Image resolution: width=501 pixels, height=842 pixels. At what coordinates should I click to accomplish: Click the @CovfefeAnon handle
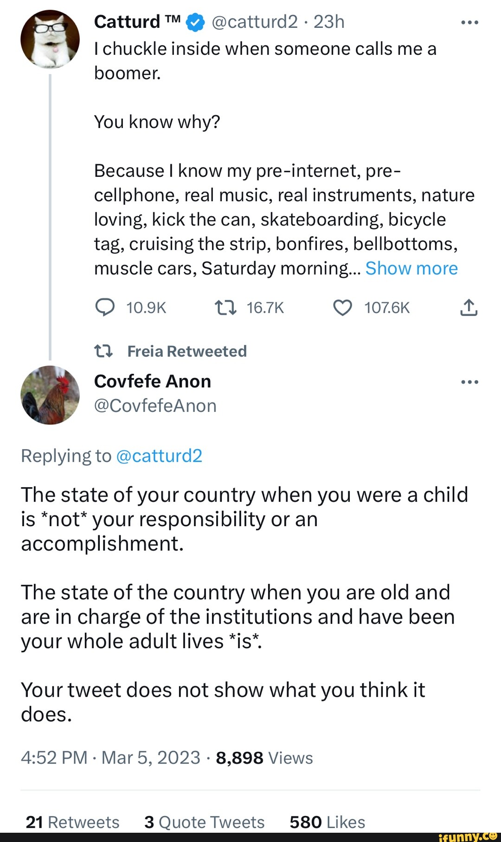coord(155,406)
